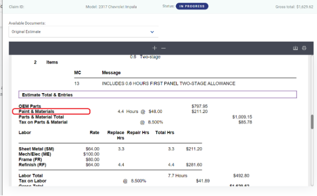
Task: Expand the Available Documents dropdown chevron
Action: tap(152, 32)
